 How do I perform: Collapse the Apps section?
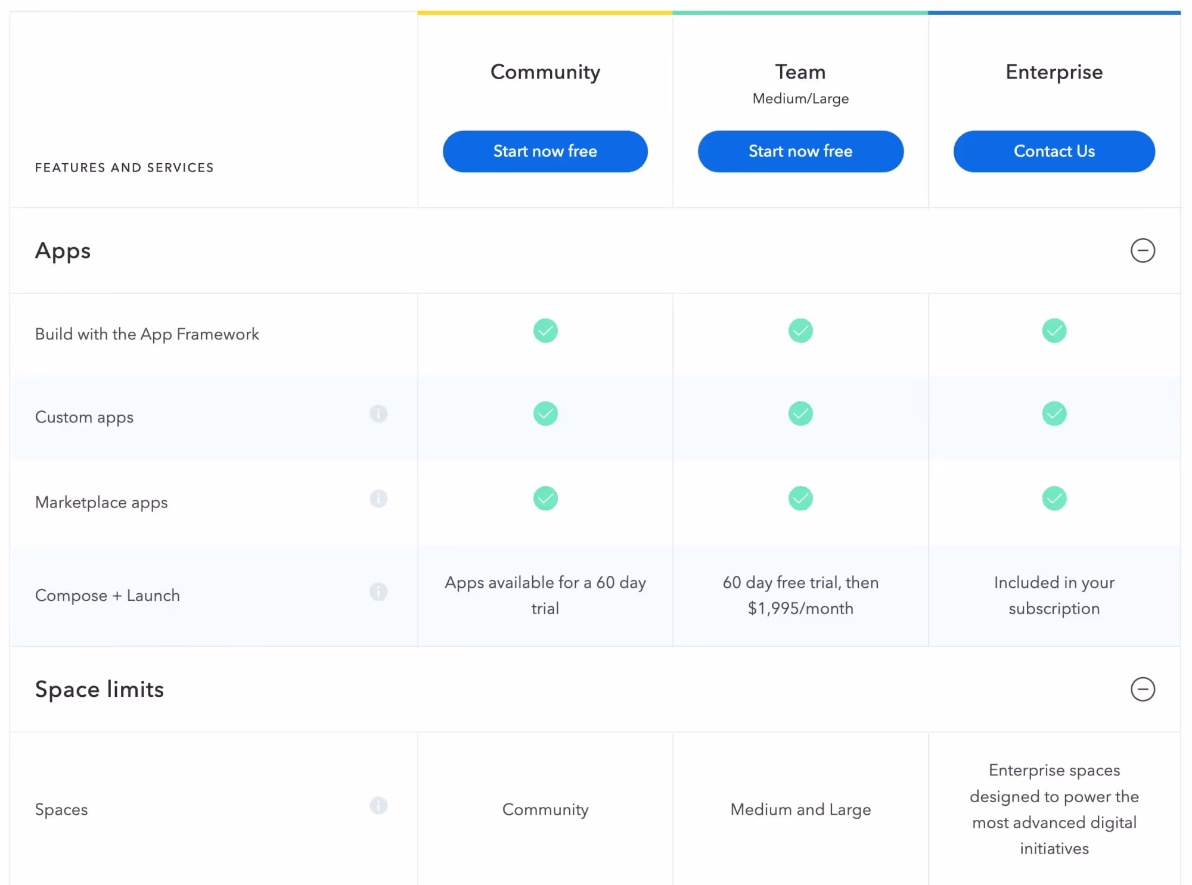1143,250
